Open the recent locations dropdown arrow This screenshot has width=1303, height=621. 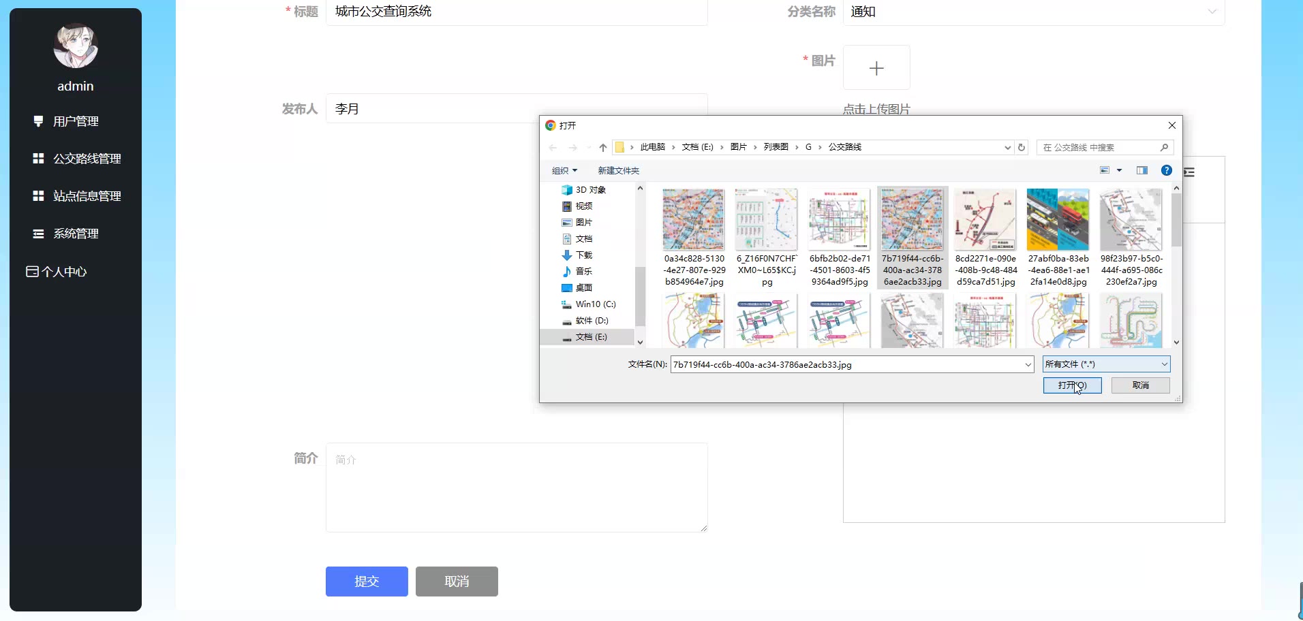589,147
